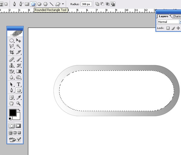The image size is (181, 155).
Task: Select the Line tool in options bar
Action: click(52, 4)
